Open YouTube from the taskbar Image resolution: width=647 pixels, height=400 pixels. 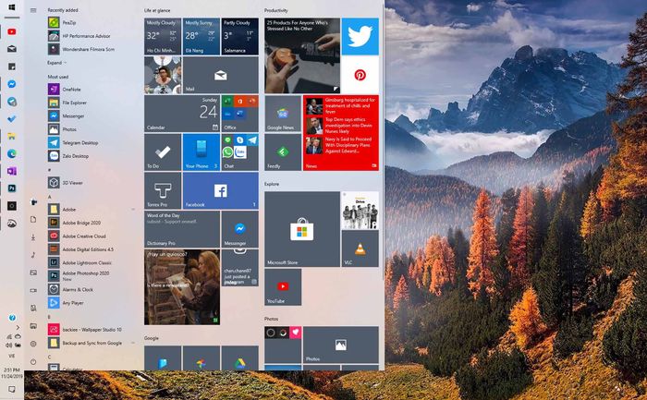point(11,31)
